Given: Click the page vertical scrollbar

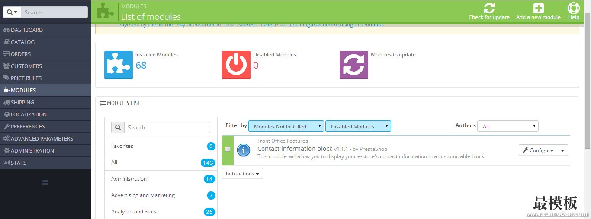Looking at the screenshot, I should (x=587, y=80).
